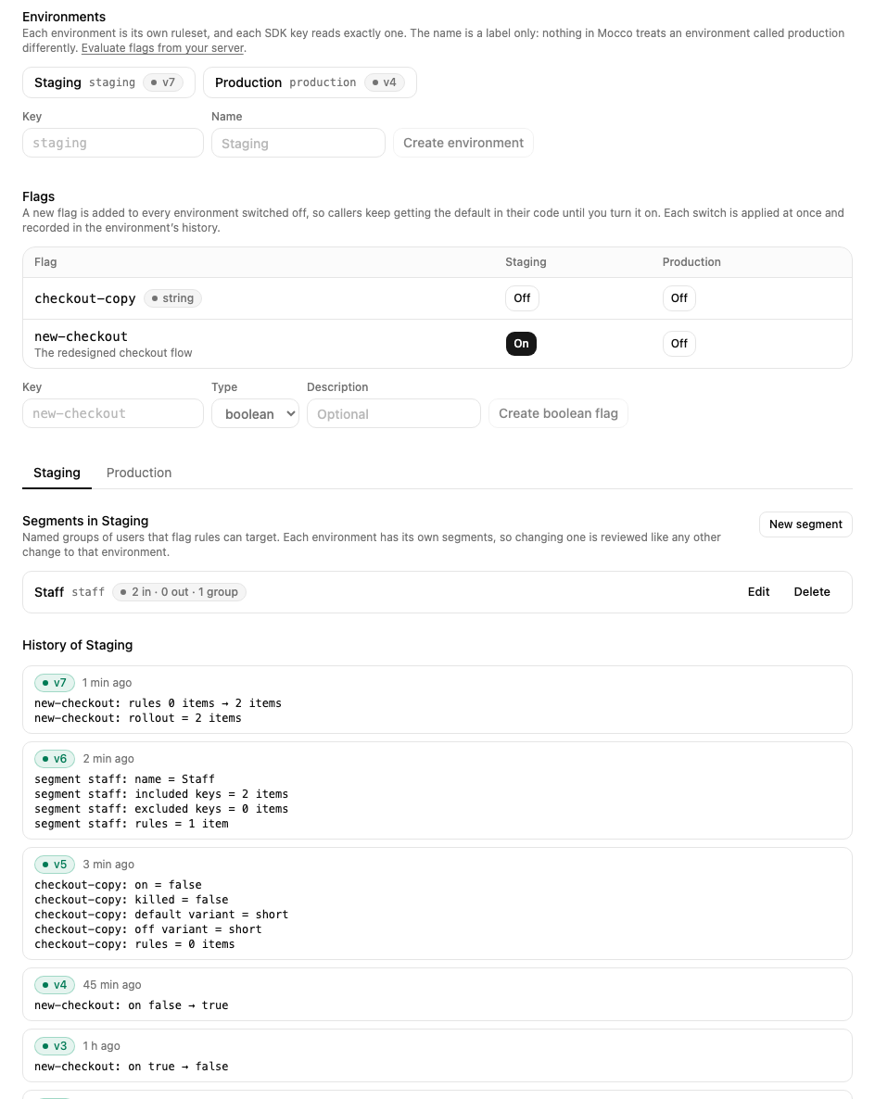This screenshot has height=1099, width=875.
Task: Click the '1 h ago' timestamp
Action: (102, 1046)
